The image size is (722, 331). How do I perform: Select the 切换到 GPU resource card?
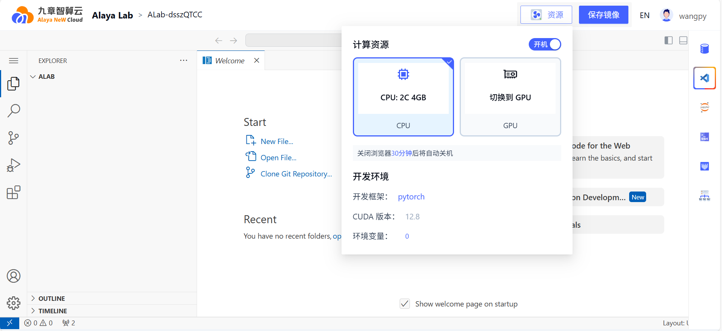[510, 97]
